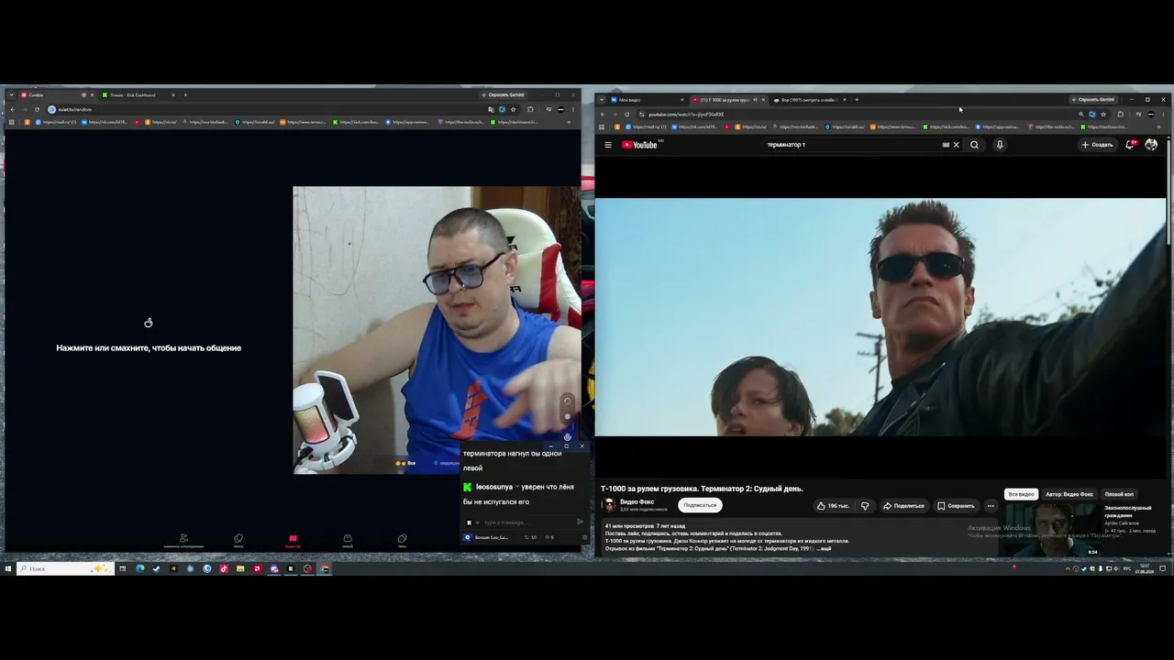
Task: Open the Chrome menu in left window
Action: 573,110
